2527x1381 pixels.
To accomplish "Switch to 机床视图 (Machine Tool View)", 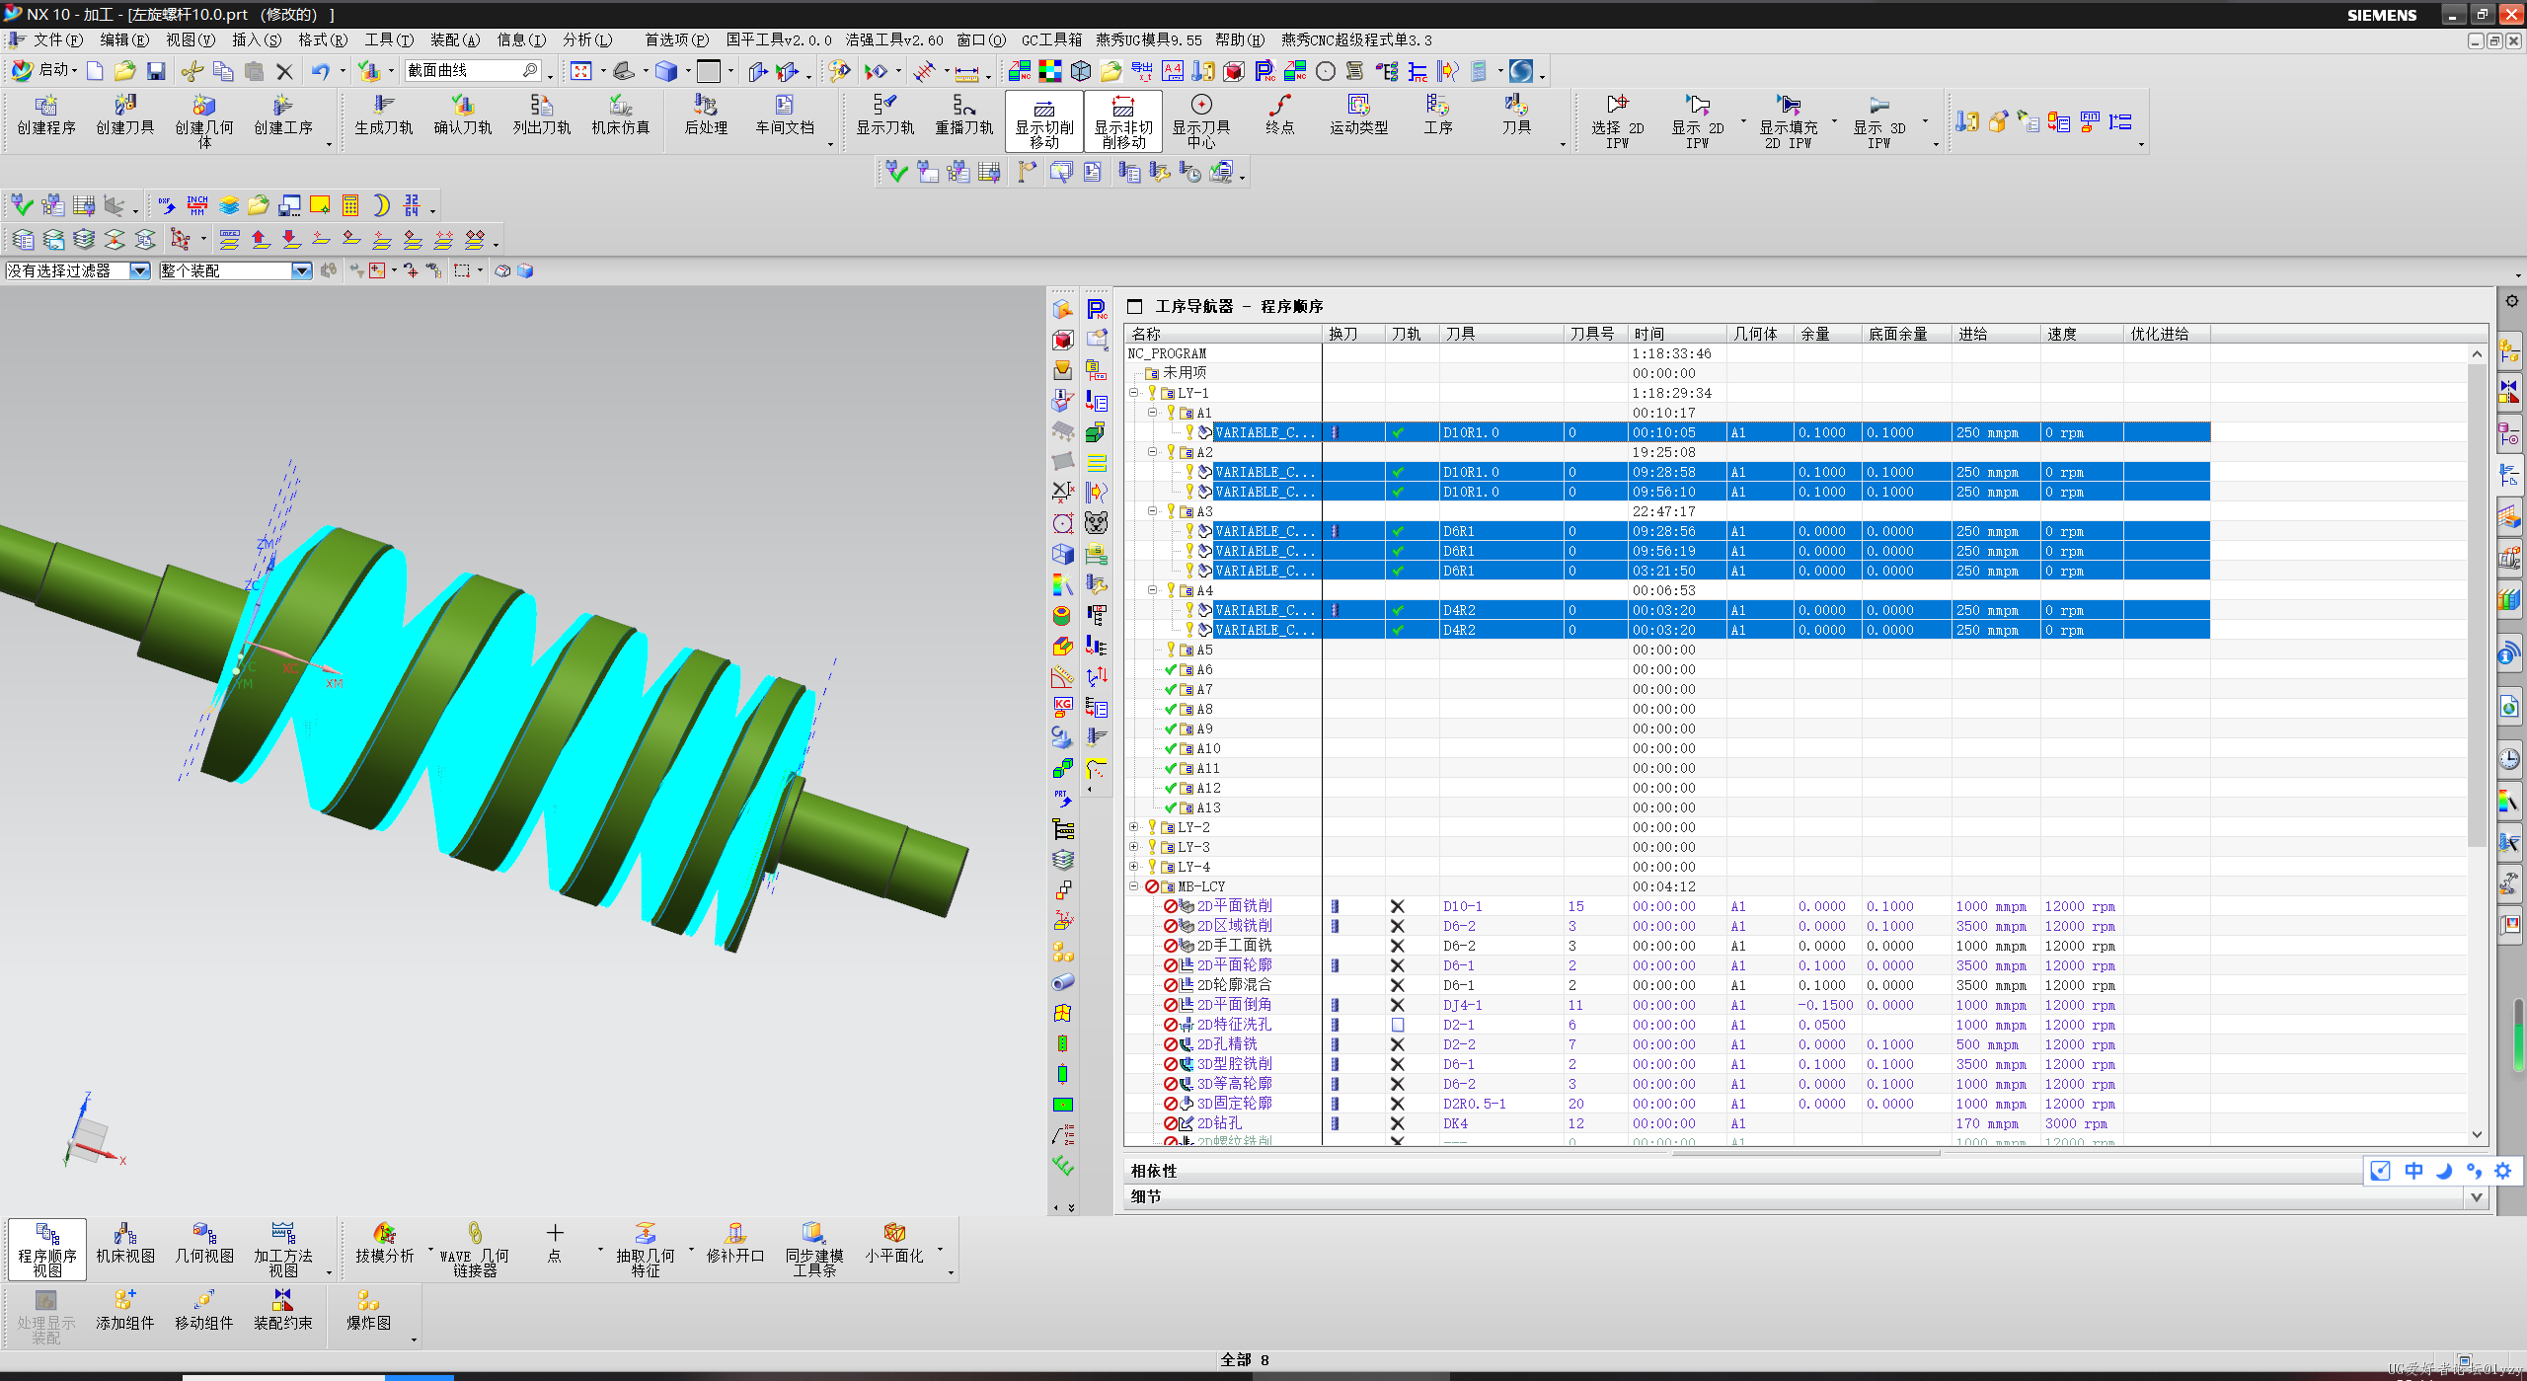I will click(125, 1244).
